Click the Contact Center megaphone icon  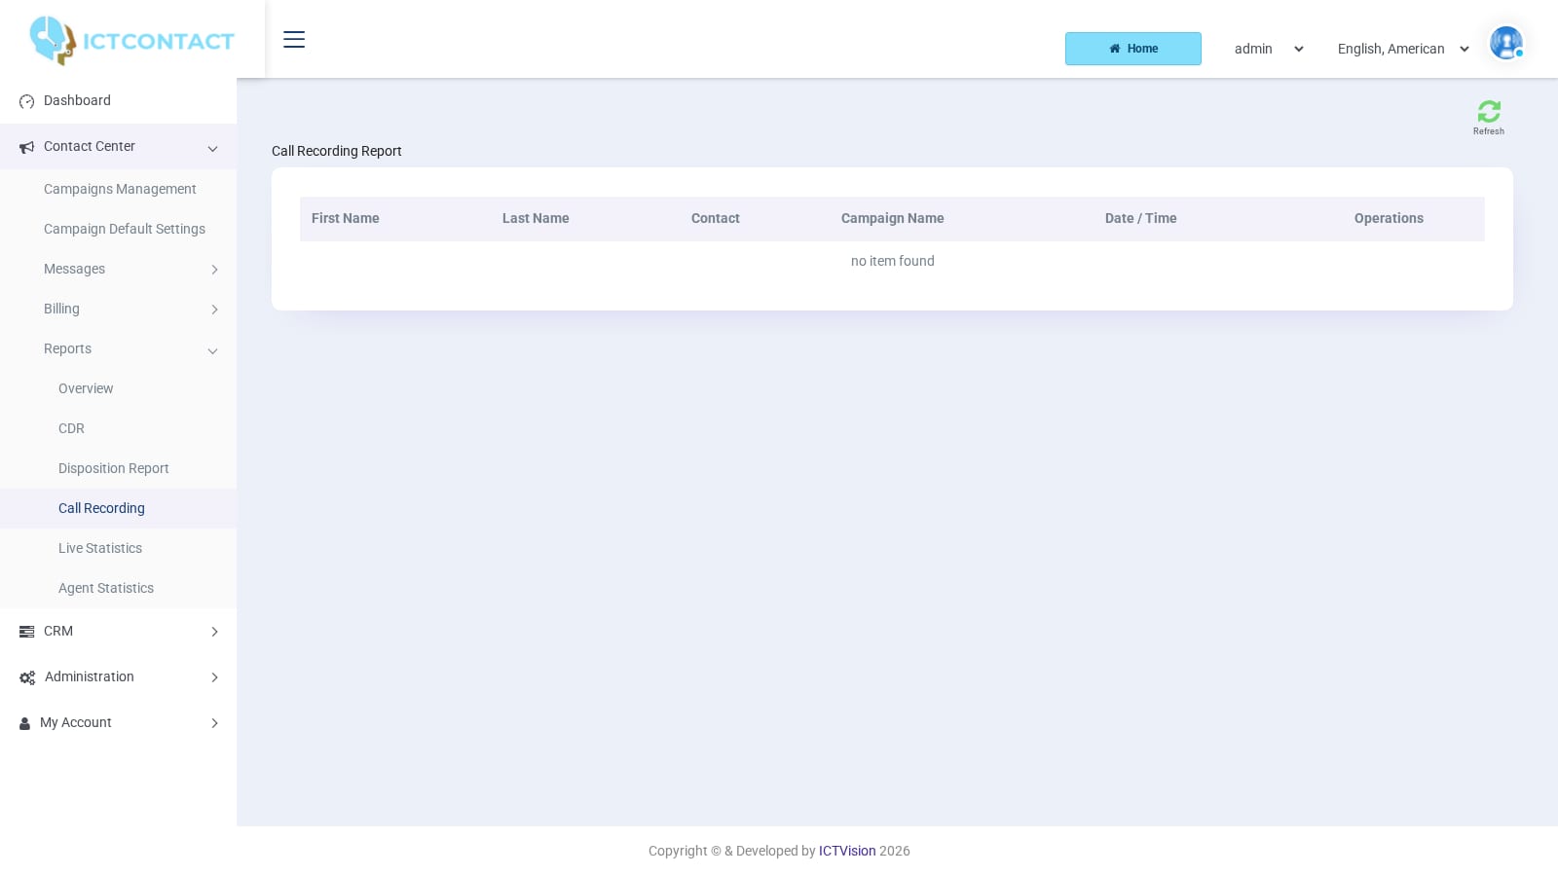tap(27, 147)
